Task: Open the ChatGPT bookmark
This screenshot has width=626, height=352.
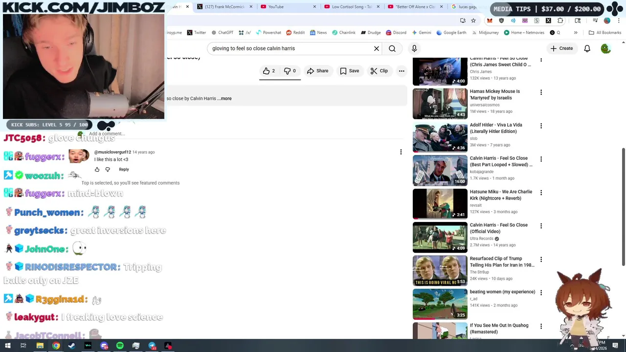Action: coord(222,33)
